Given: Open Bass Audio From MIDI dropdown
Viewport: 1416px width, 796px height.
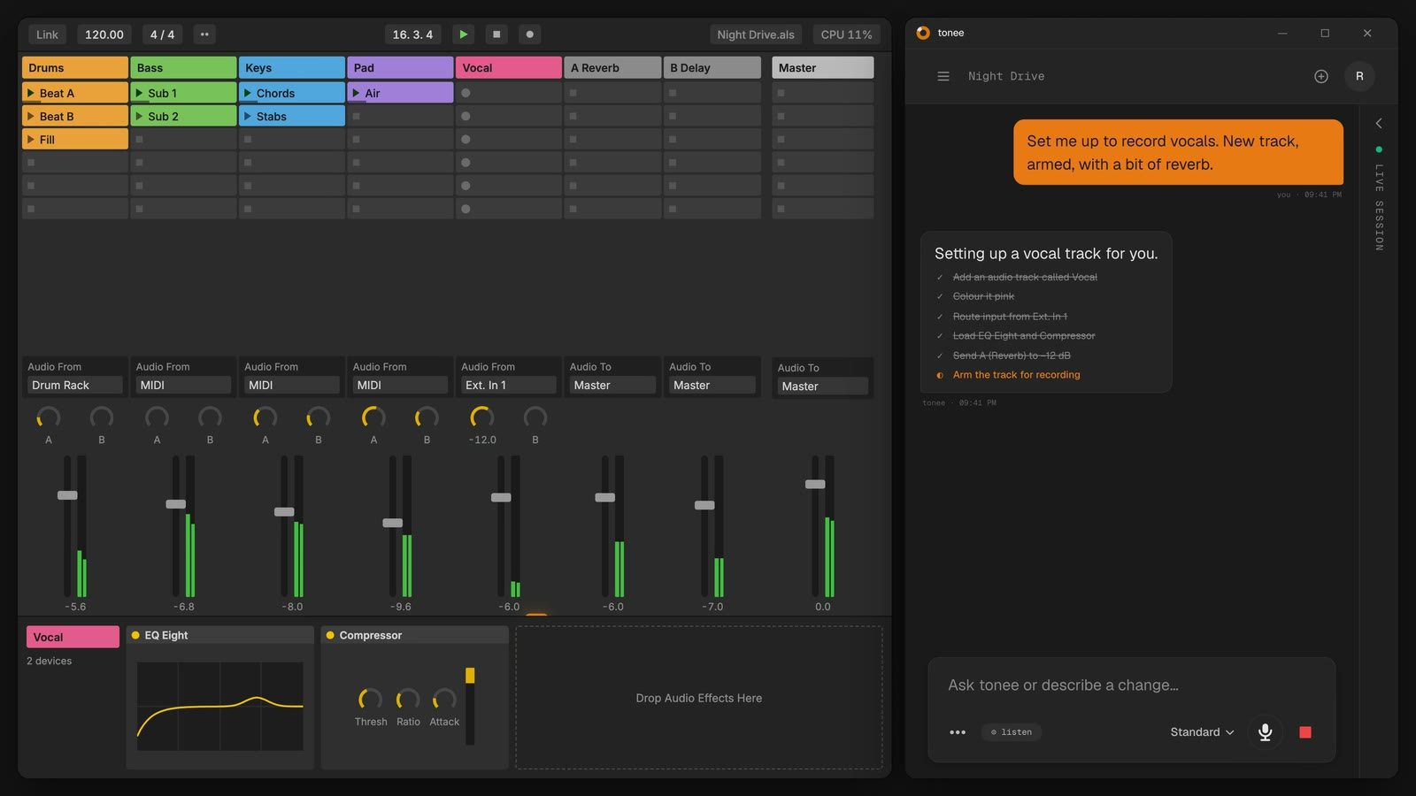Looking at the screenshot, I should (x=183, y=385).
